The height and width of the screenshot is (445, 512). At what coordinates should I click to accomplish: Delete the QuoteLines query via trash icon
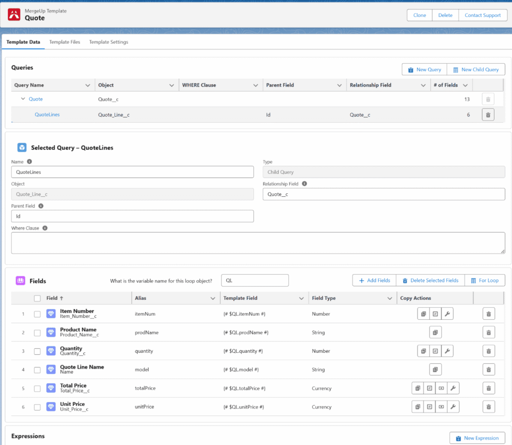tap(488, 115)
